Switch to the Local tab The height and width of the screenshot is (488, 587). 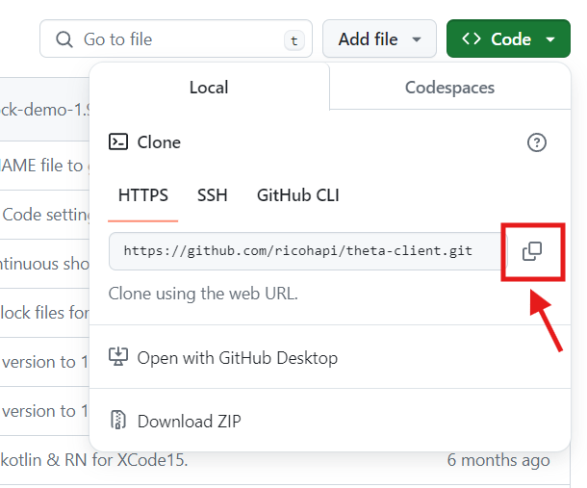point(209,88)
